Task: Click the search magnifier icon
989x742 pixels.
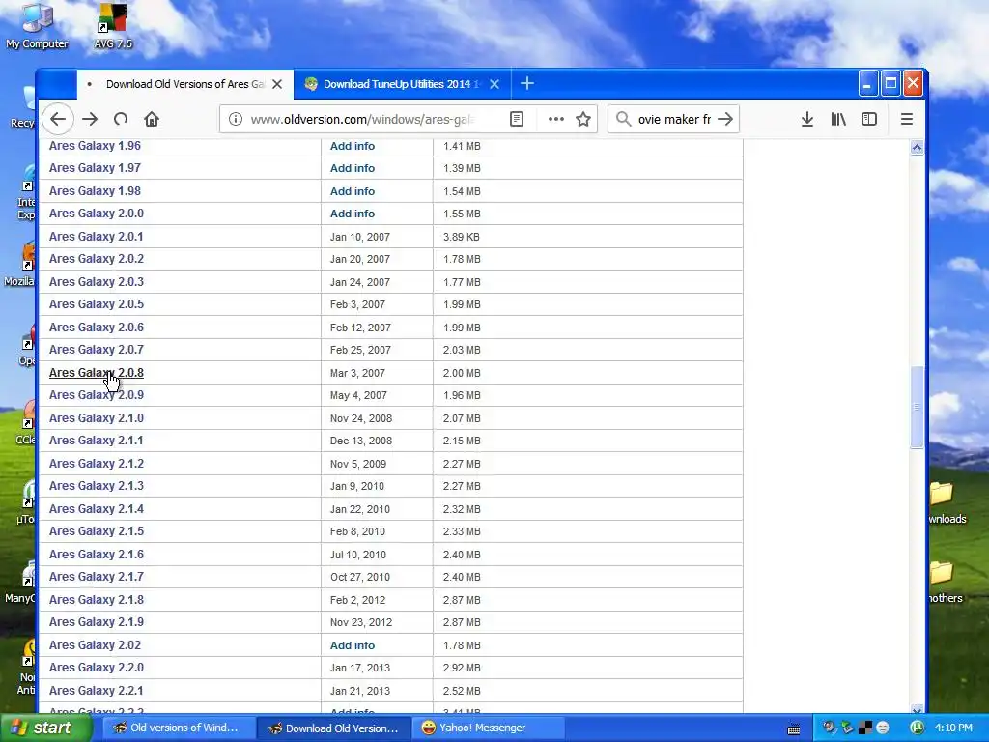Action: pyautogui.click(x=623, y=119)
